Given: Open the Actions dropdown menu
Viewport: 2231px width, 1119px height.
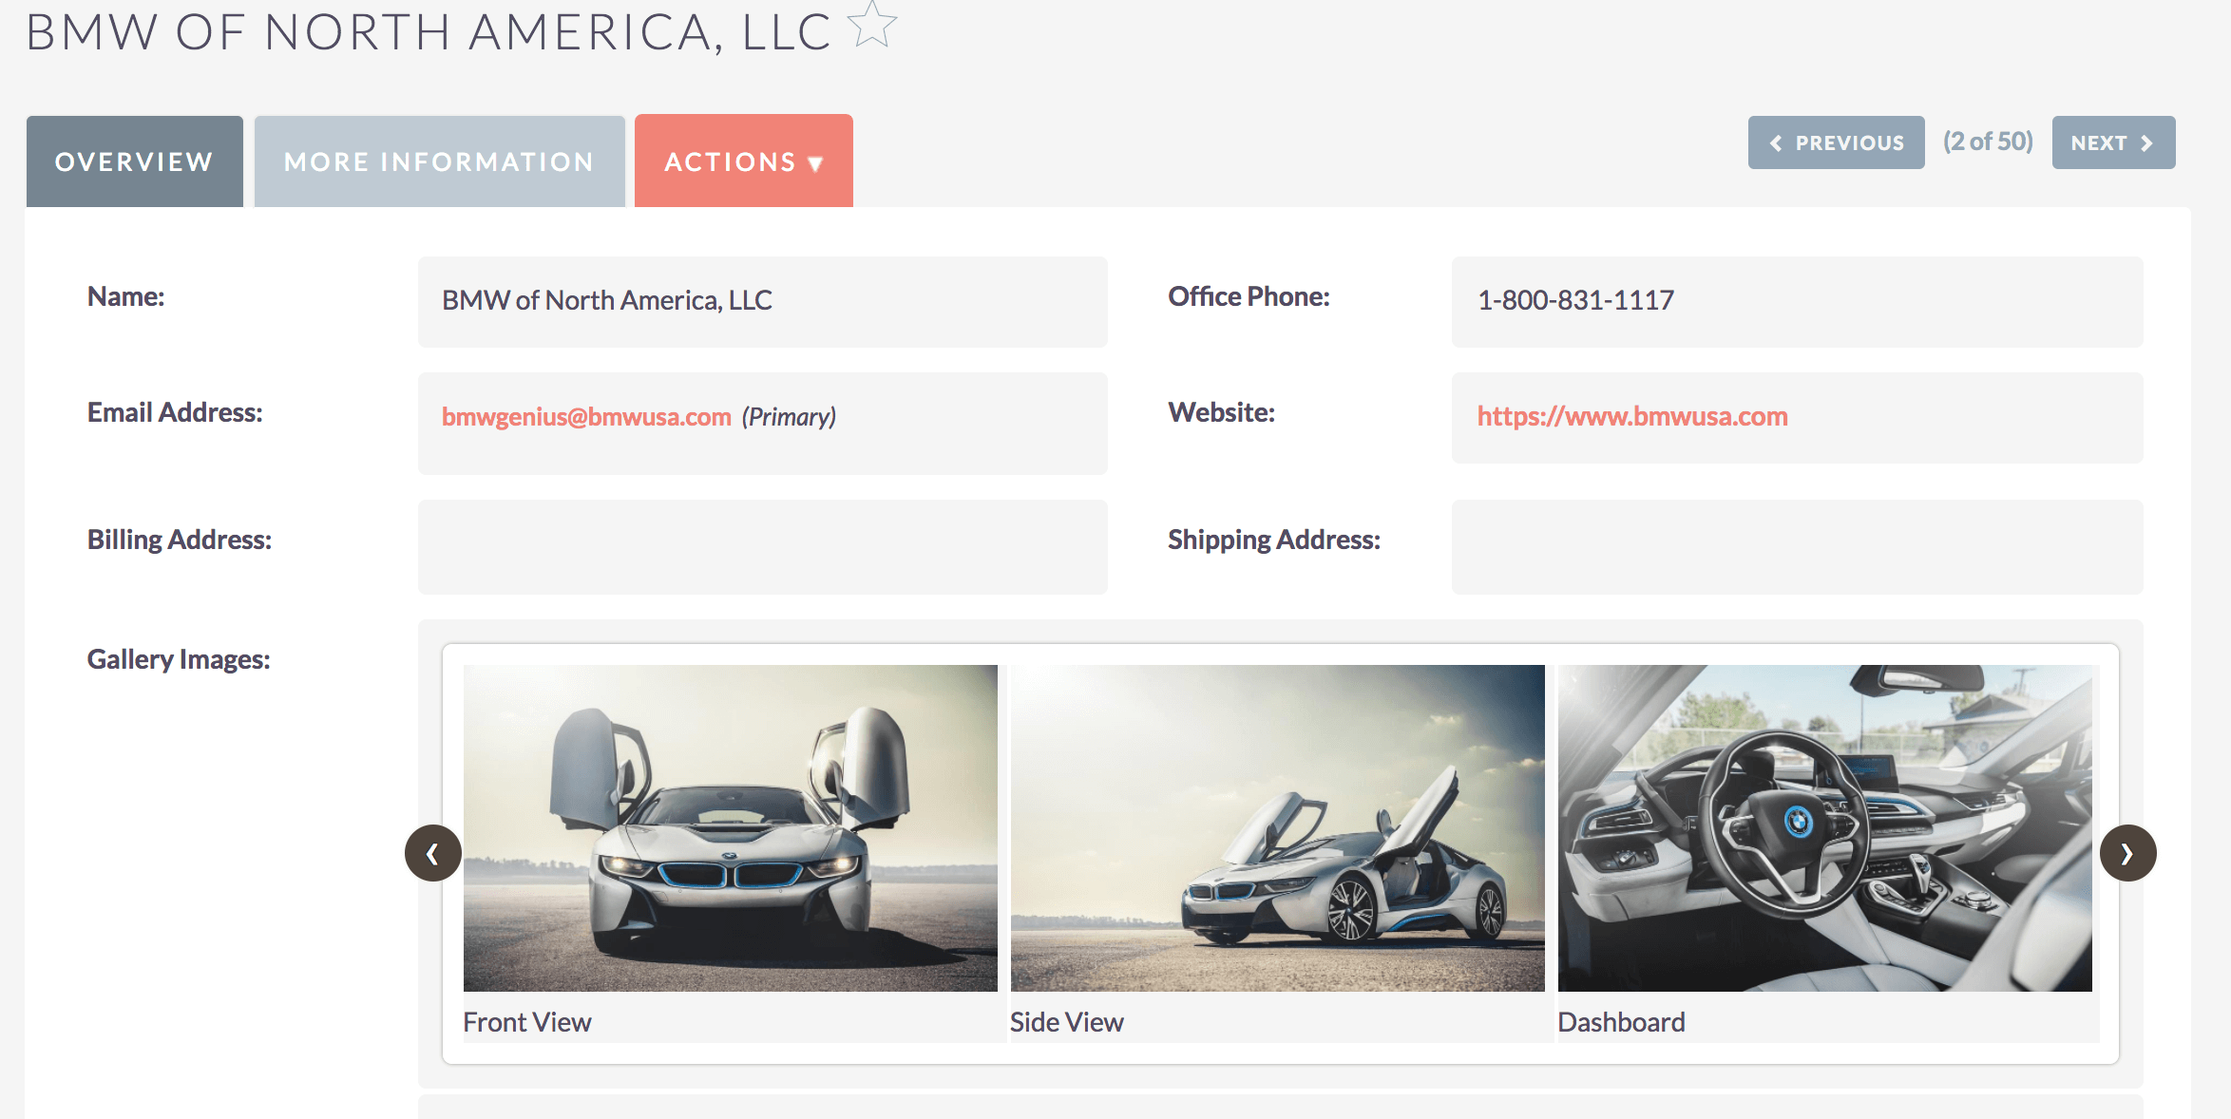Looking at the screenshot, I should 744,161.
